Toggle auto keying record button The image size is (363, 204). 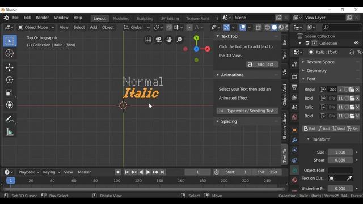pyautogui.click(x=118, y=172)
